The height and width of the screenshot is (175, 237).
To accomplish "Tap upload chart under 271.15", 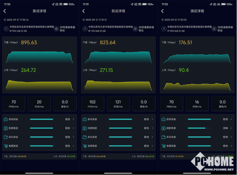I will point(118,85).
